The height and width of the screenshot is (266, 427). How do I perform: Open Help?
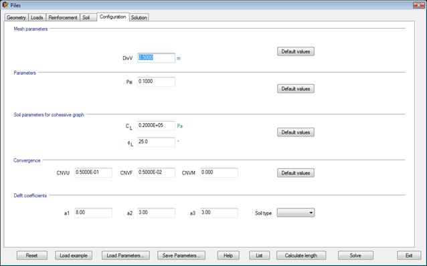(228, 255)
